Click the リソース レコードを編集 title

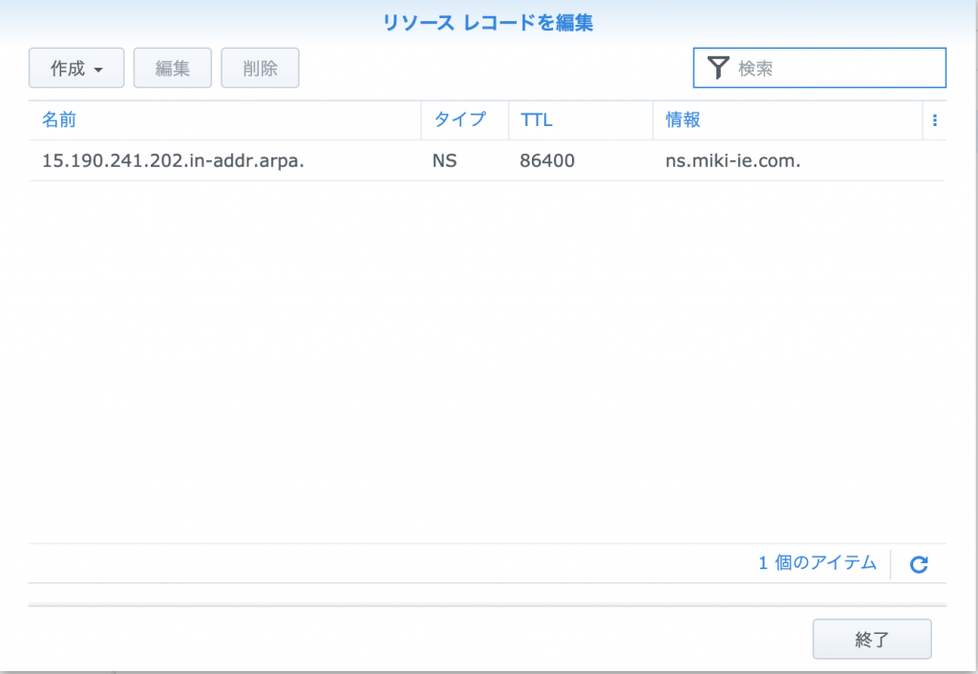488,23
